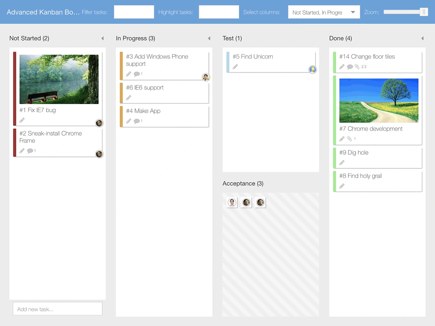Open the comment bubble on #4 Make App
Image resolution: width=435 pixels, height=326 pixels.
[x=137, y=121]
